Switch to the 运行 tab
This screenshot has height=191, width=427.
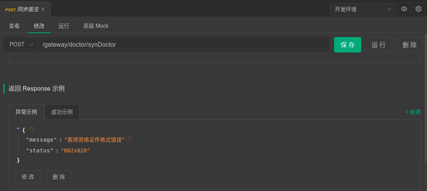[64, 26]
